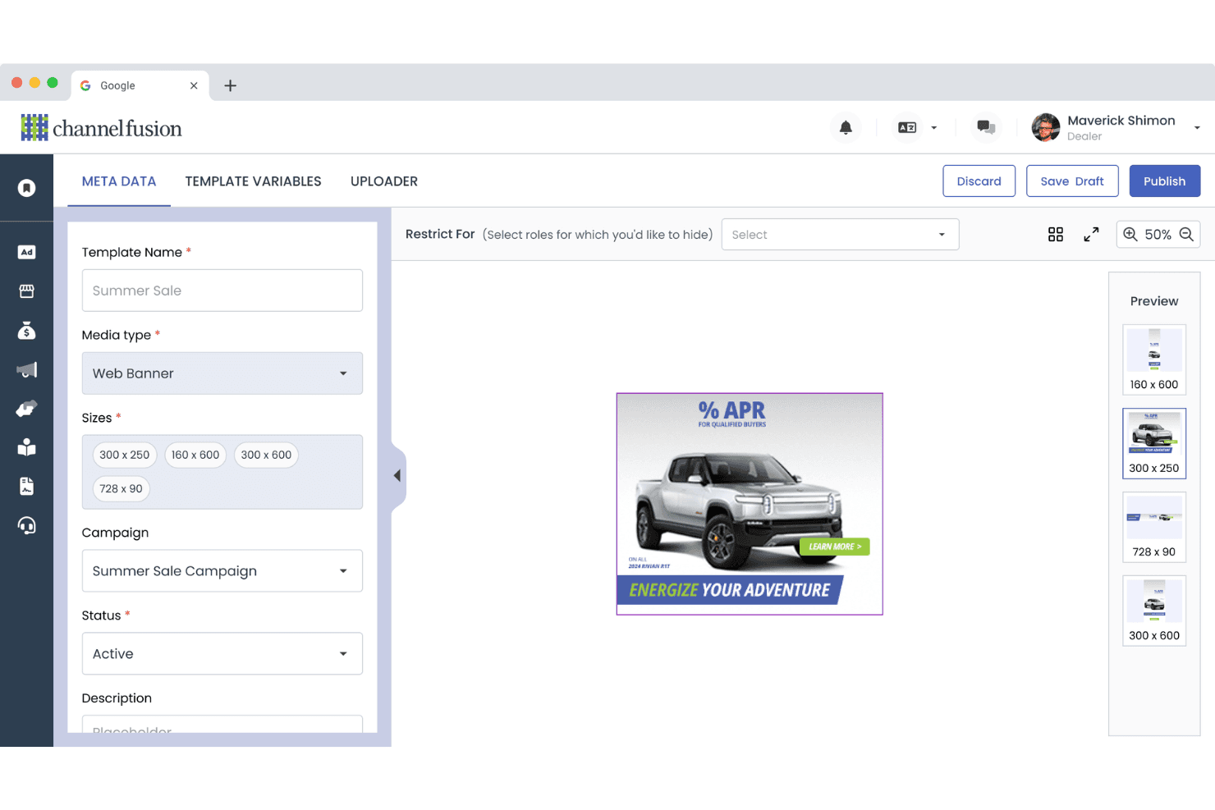
Task: Open the megaphone campaigns icon
Action: (x=27, y=370)
